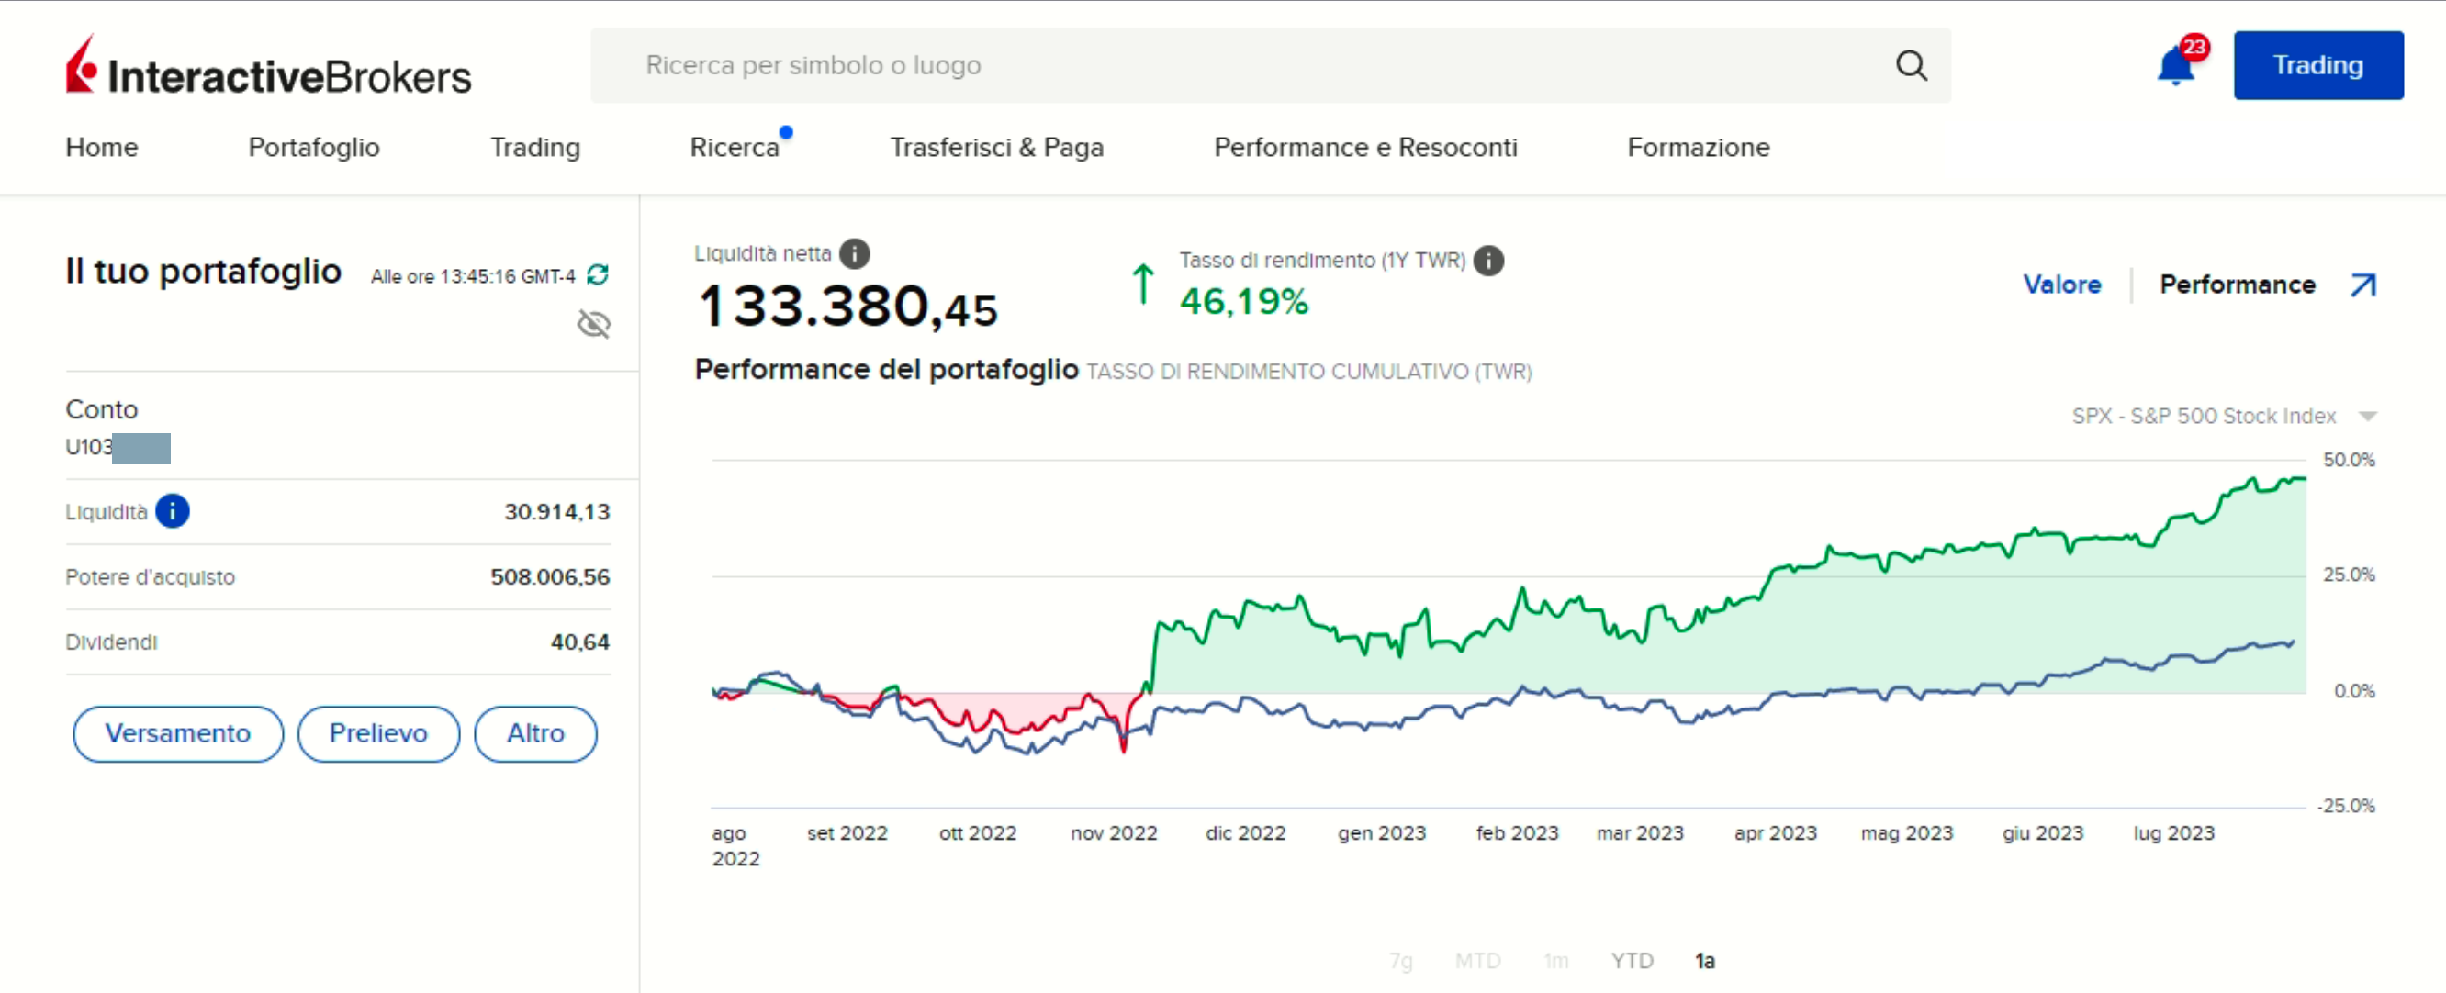Click the dic 2022 axis label
Image resolution: width=2446 pixels, height=993 pixels.
pyautogui.click(x=1246, y=833)
